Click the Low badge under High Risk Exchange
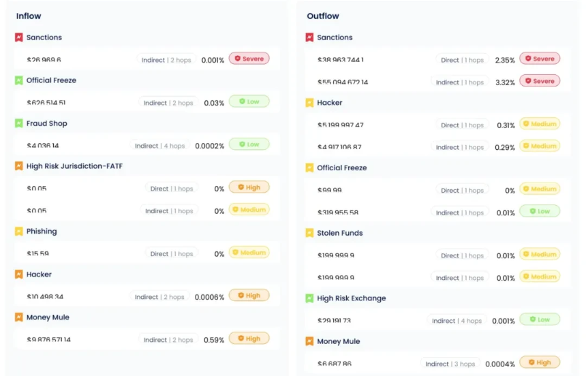This screenshot has width=586, height=376. (x=540, y=319)
